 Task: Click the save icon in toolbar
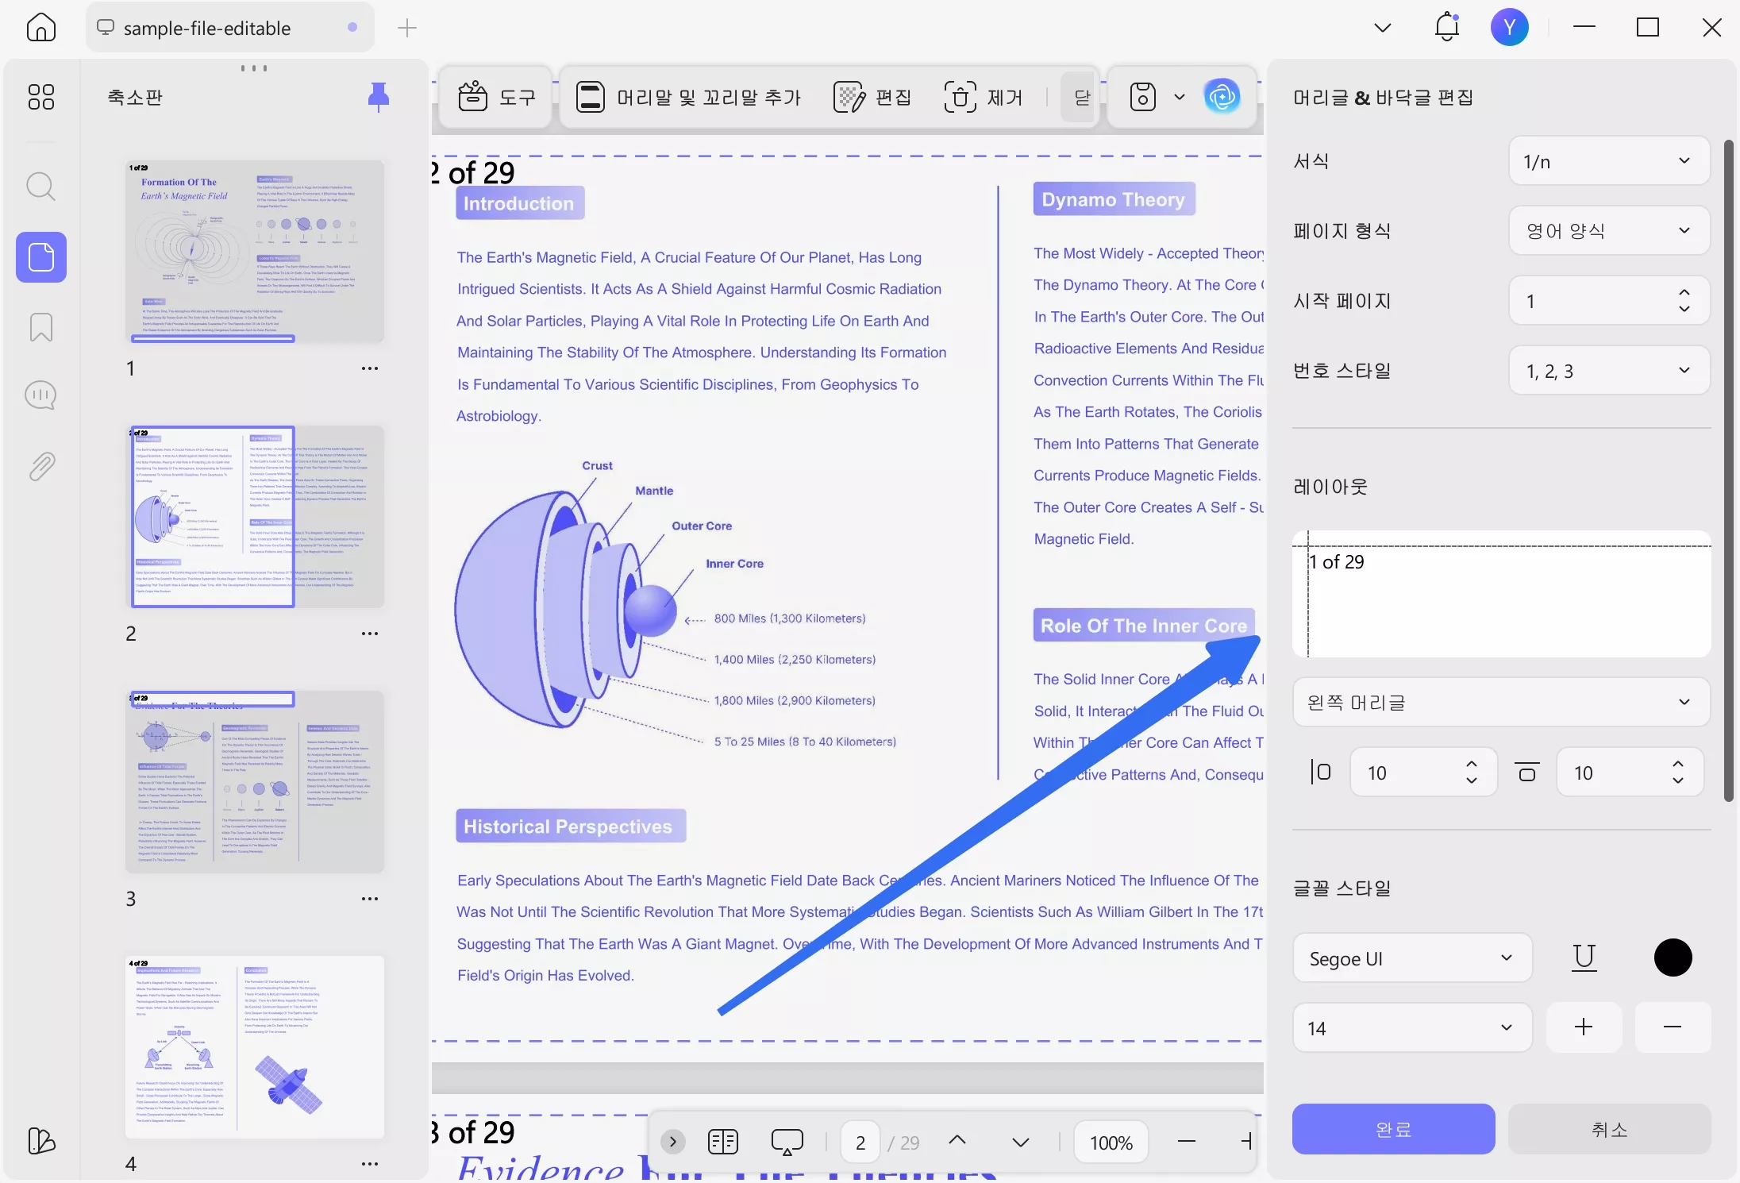point(1142,97)
